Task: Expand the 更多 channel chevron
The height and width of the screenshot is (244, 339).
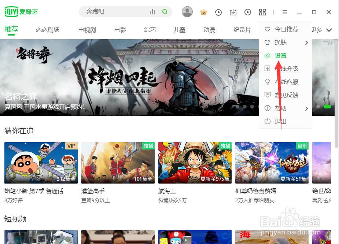Action: coord(329,30)
